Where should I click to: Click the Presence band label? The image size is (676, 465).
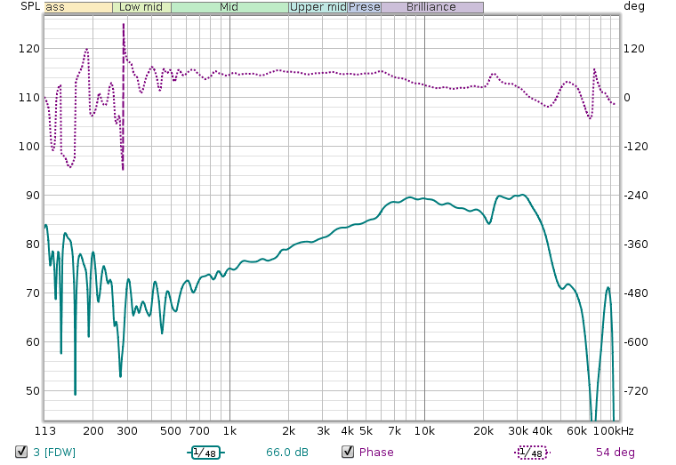pos(365,7)
